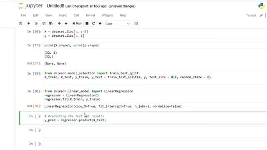267x150 pixels.
Task: Open the View menu
Action: point(48,15)
